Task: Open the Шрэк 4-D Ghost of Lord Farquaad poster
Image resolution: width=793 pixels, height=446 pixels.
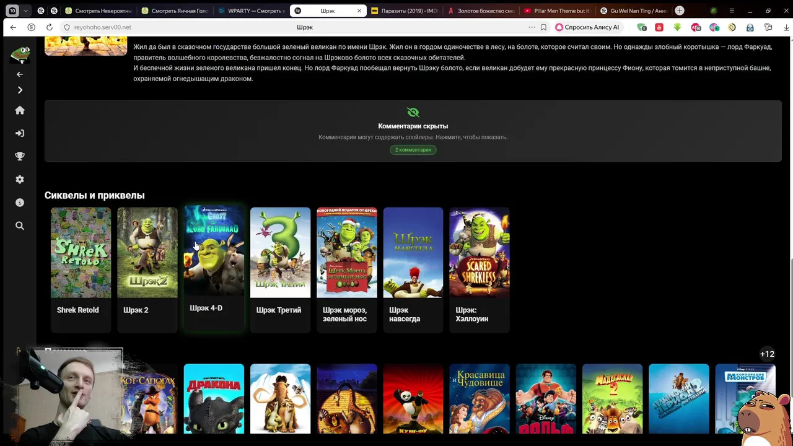Action: click(214, 250)
